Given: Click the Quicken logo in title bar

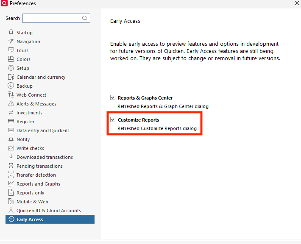Looking at the screenshot, I should pyautogui.click(x=4, y=3).
